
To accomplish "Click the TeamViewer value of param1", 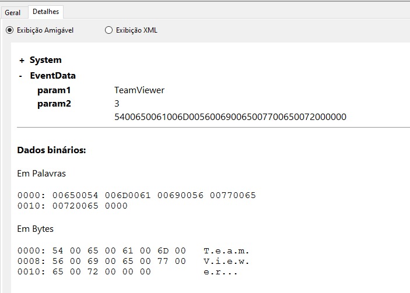I will click(139, 90).
